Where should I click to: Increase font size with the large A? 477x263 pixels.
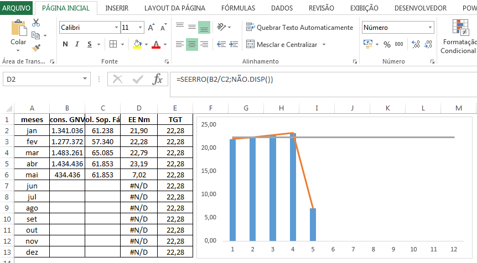[151, 28]
